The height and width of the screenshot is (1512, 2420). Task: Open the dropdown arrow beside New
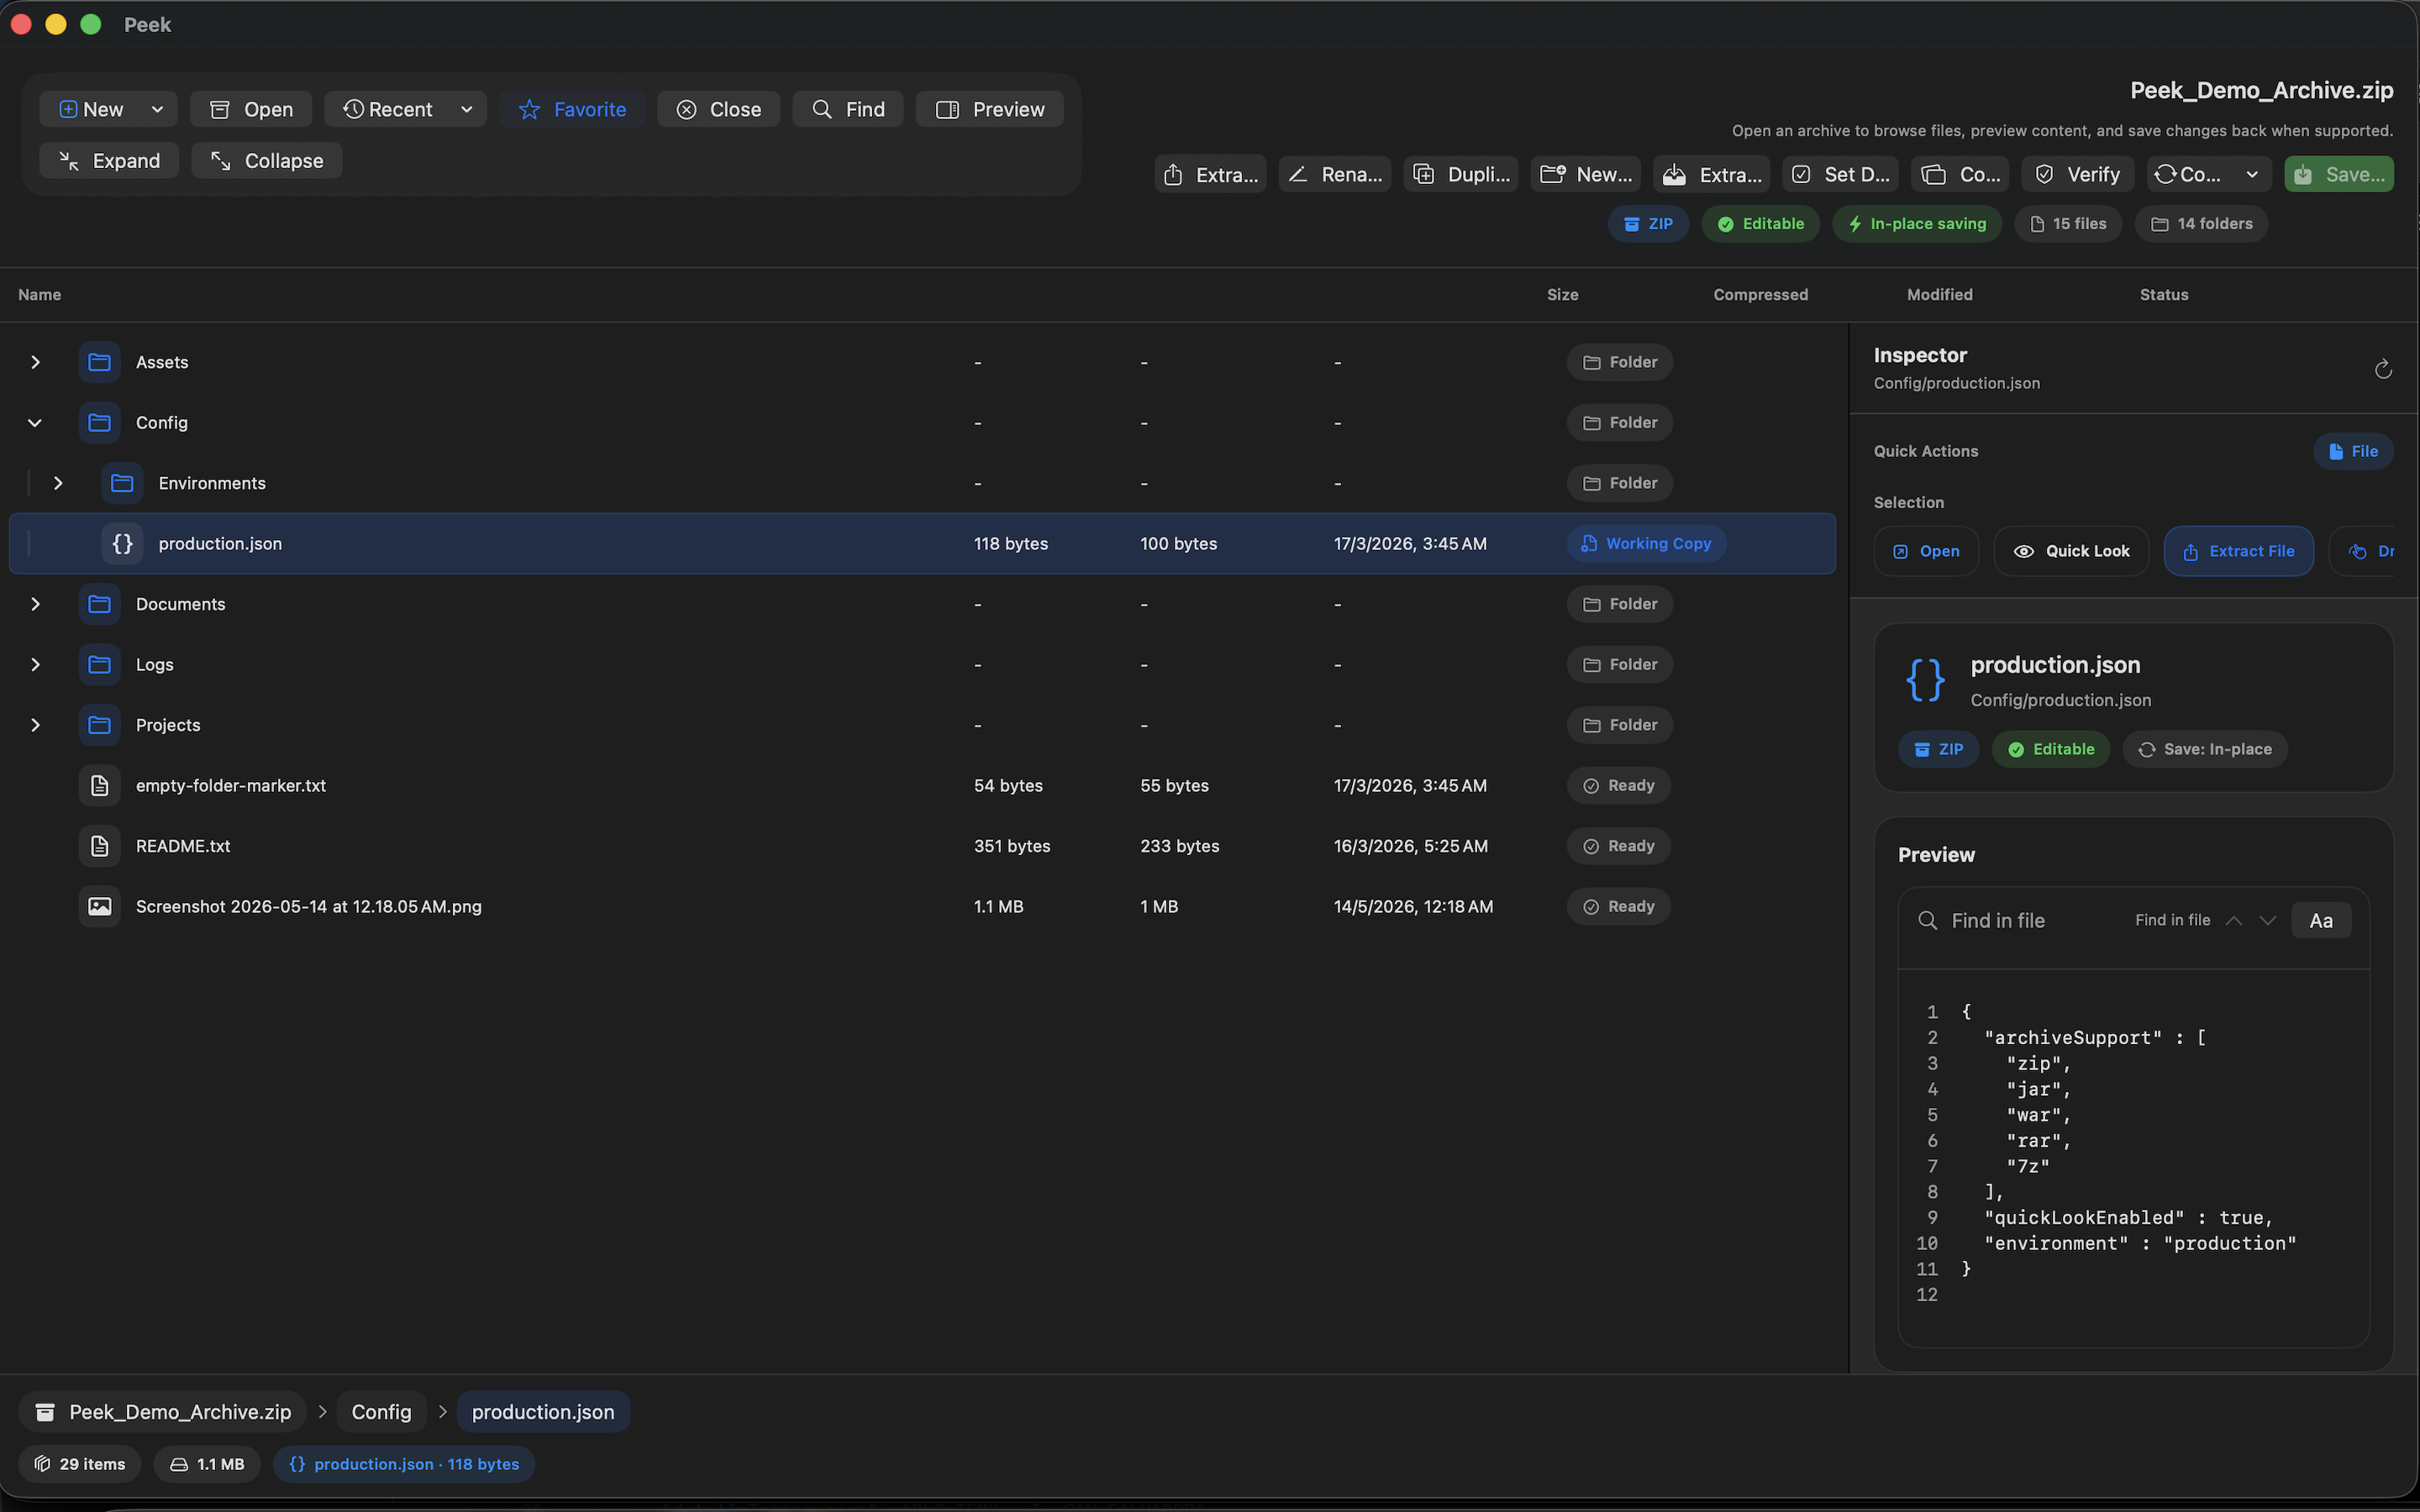pyautogui.click(x=157, y=109)
